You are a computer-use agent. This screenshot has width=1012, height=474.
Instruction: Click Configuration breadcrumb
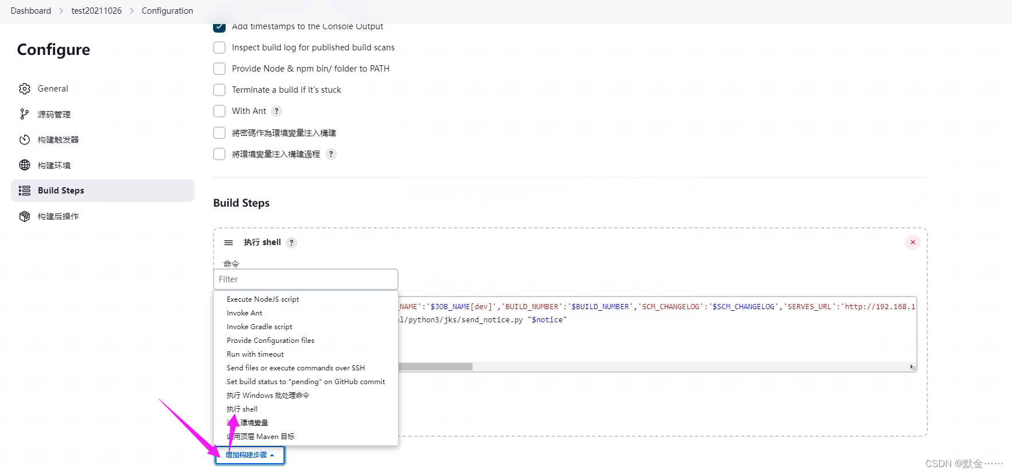click(x=167, y=11)
